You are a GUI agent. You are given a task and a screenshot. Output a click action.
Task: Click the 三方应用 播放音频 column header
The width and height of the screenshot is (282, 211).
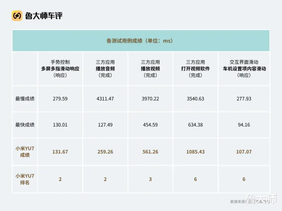105,69
